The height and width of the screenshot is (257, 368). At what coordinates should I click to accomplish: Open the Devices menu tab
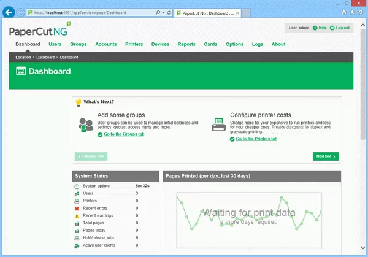tap(160, 44)
